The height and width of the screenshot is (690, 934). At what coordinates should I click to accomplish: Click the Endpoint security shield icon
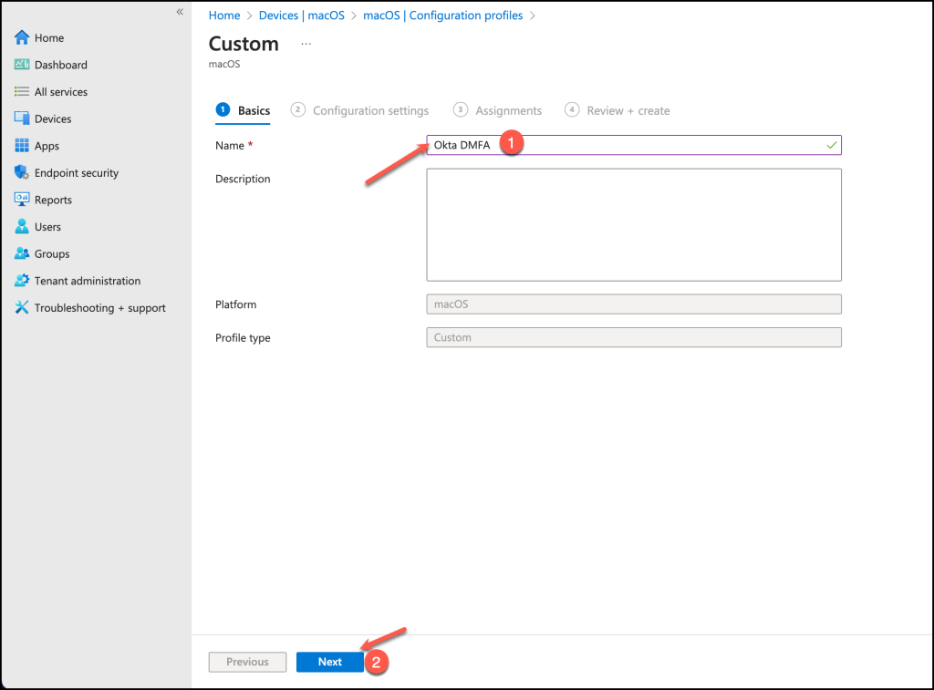(x=22, y=172)
